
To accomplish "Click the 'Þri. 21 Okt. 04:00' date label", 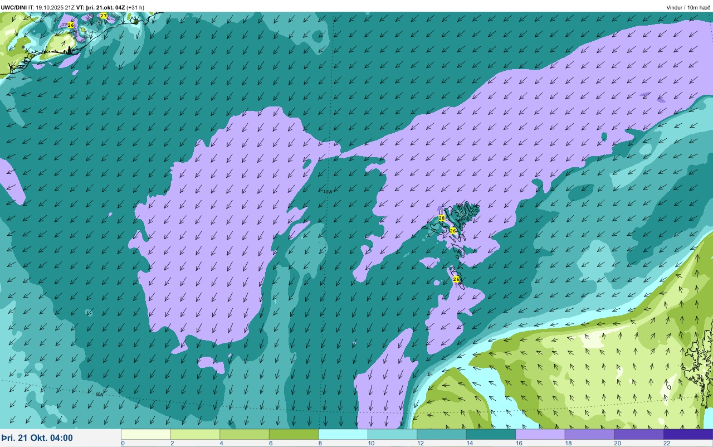I will (x=37, y=438).
